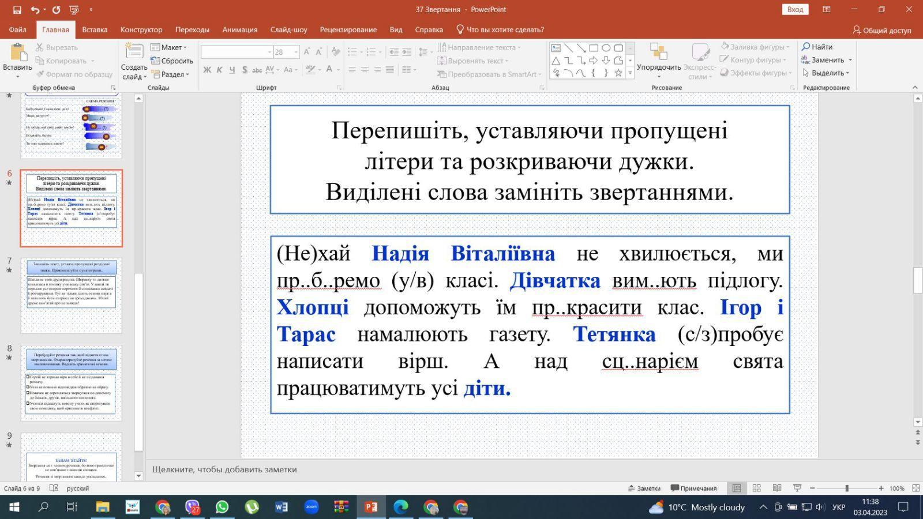
Task: Click the zoom slider handle
Action: pyautogui.click(x=847, y=488)
